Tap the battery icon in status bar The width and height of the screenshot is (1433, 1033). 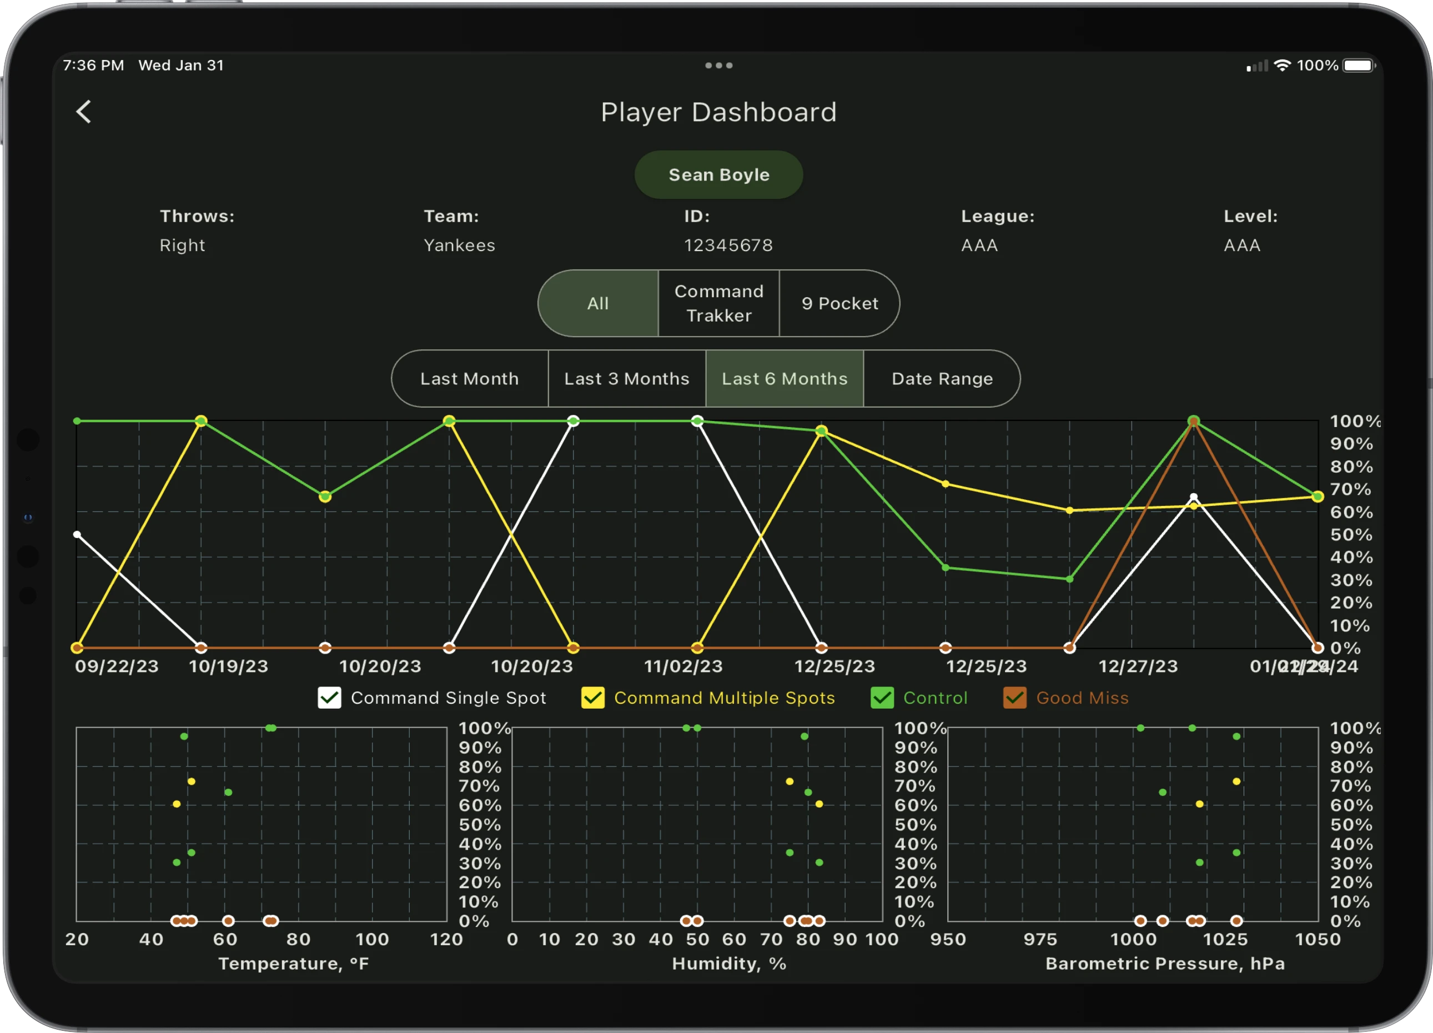pos(1359,66)
